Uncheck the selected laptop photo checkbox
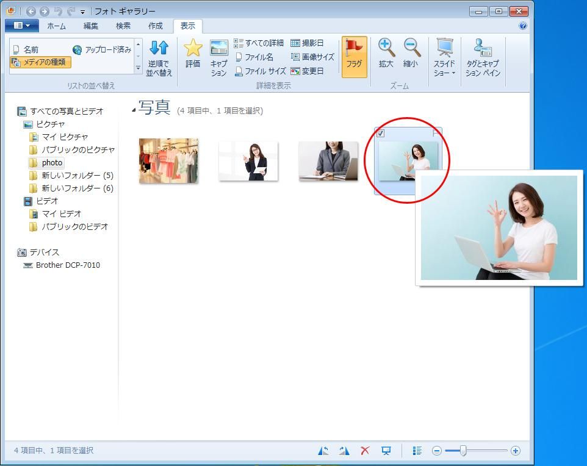Viewport: 587px width, 466px height. [x=381, y=134]
